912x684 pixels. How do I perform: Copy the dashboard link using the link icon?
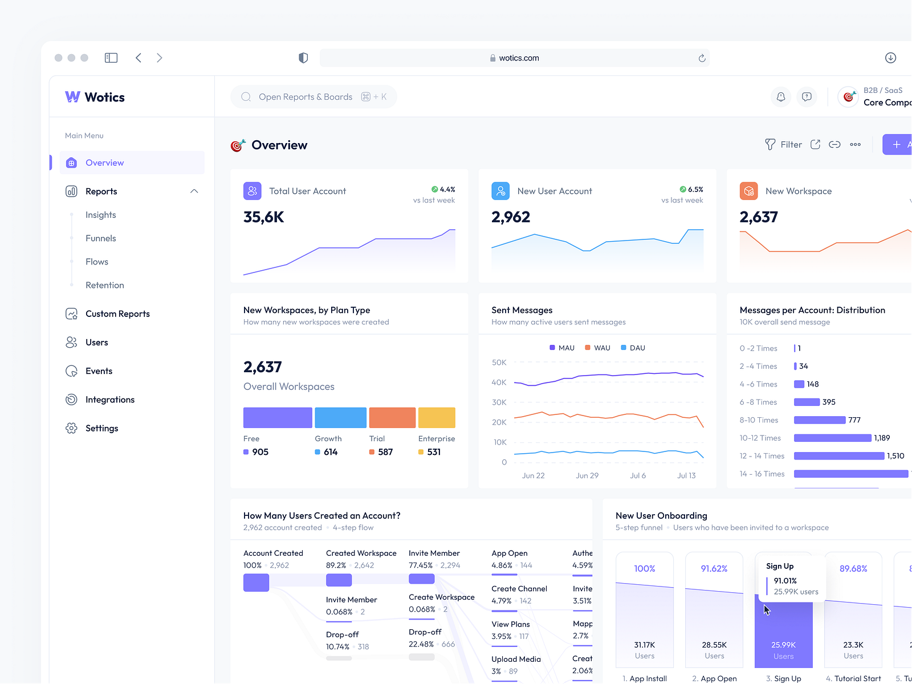click(x=834, y=144)
